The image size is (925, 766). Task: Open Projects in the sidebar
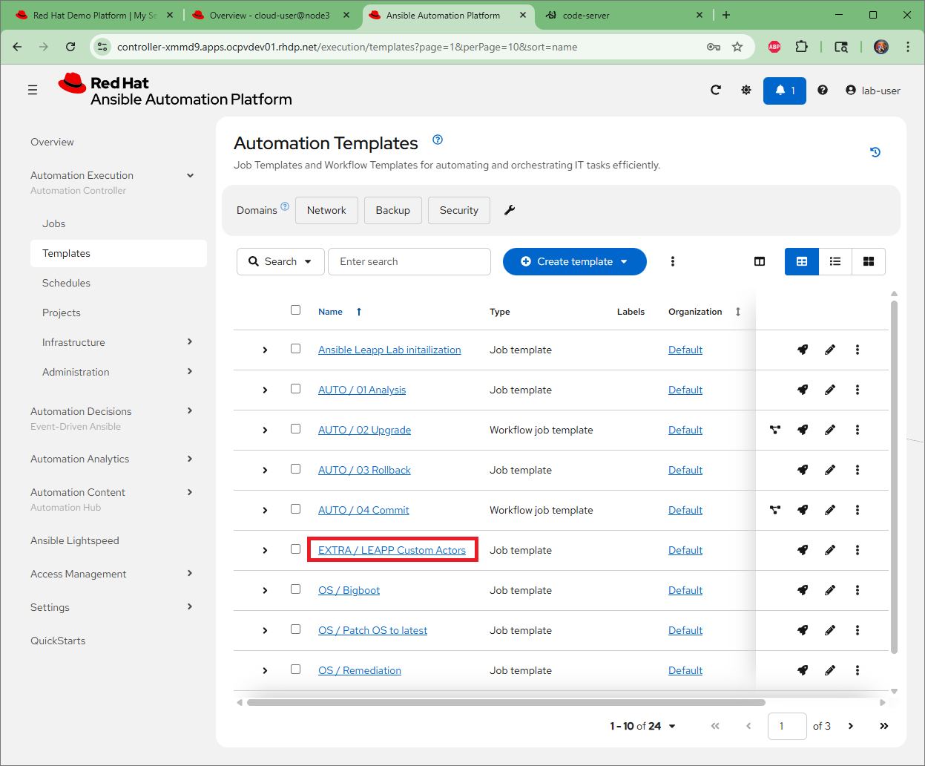[x=62, y=312]
